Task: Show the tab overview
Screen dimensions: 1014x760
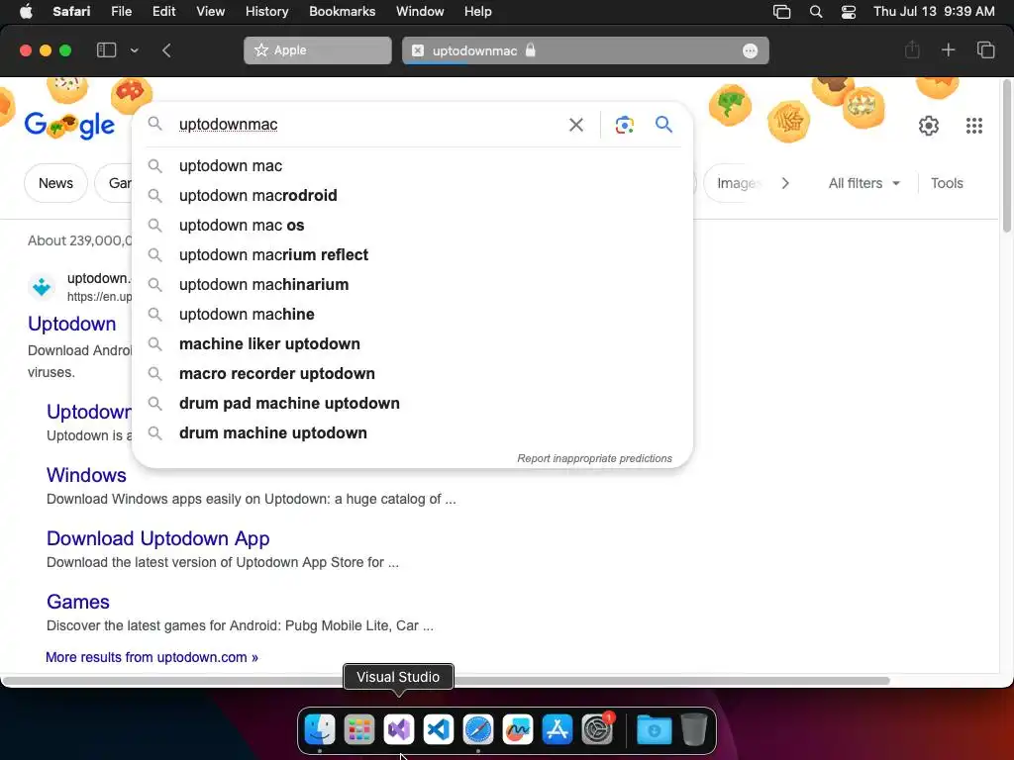Action: click(985, 49)
